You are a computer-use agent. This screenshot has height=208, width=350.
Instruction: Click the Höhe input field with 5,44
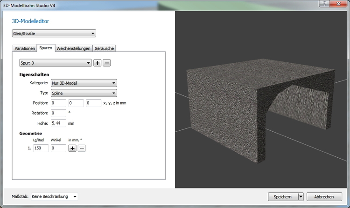[58, 123]
